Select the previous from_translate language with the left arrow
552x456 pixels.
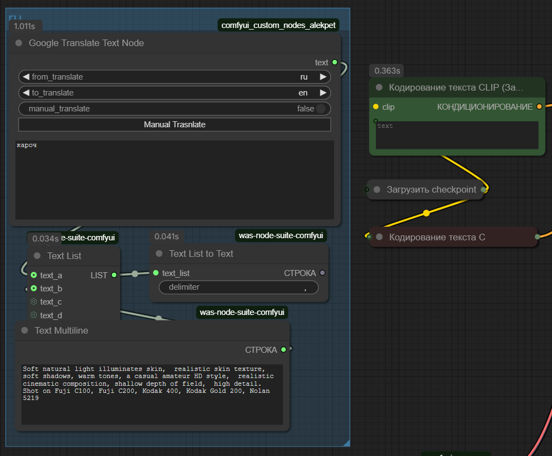[26, 77]
